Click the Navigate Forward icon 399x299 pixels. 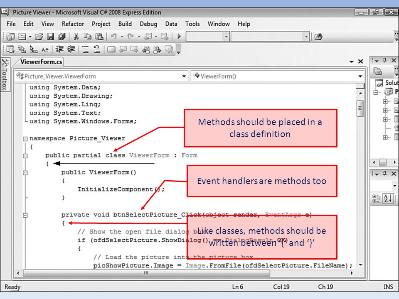click(165, 37)
